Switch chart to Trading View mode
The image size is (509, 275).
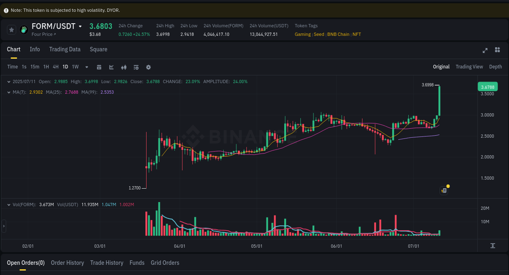click(469, 66)
